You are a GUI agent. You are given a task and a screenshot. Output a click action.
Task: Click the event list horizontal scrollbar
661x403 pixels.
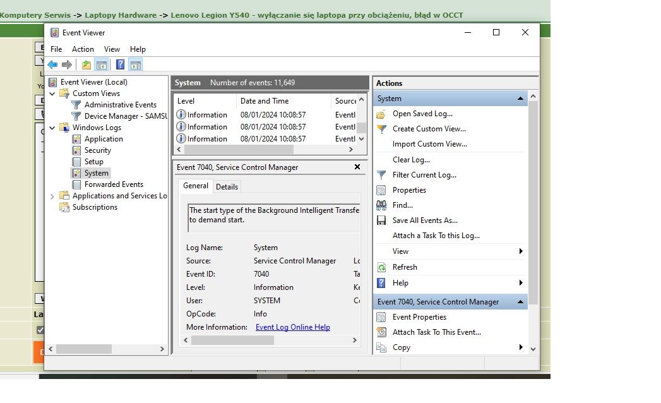[x=240, y=150]
